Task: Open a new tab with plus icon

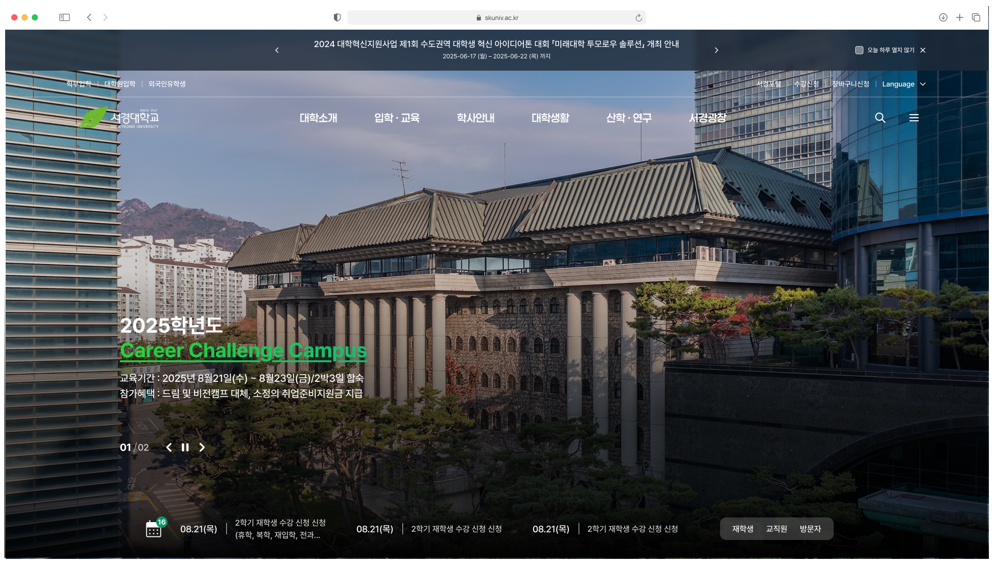Action: (x=960, y=17)
